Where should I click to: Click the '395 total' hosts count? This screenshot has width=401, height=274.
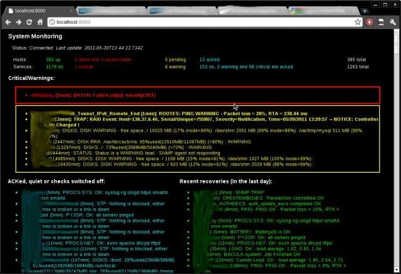tap(357, 59)
